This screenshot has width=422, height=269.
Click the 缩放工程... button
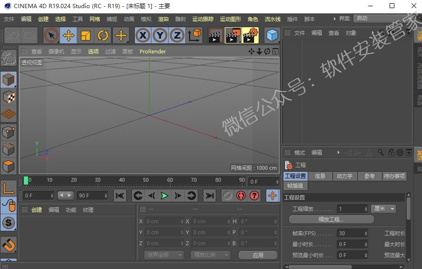pyautogui.click(x=332, y=219)
